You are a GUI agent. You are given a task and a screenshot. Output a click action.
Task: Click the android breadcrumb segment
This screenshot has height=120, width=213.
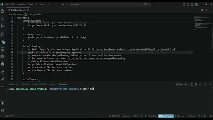click(12, 14)
